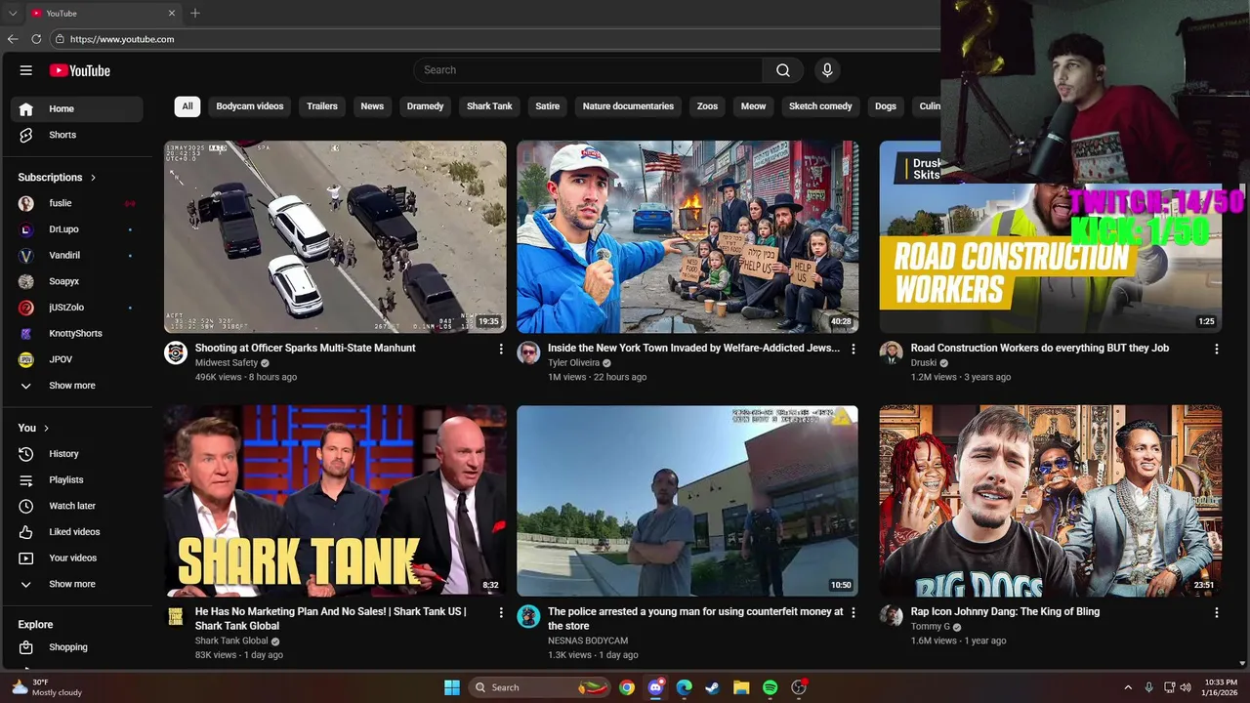The image size is (1250, 703).
Task: Open the Vandiril subscription channel
Action: click(77, 255)
